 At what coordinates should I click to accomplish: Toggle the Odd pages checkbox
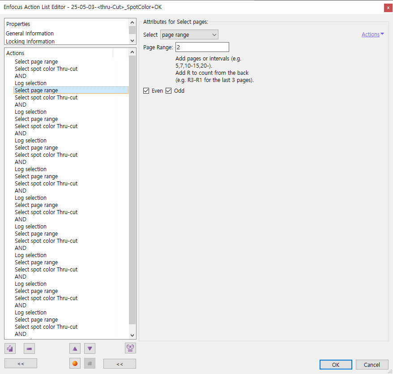click(169, 91)
